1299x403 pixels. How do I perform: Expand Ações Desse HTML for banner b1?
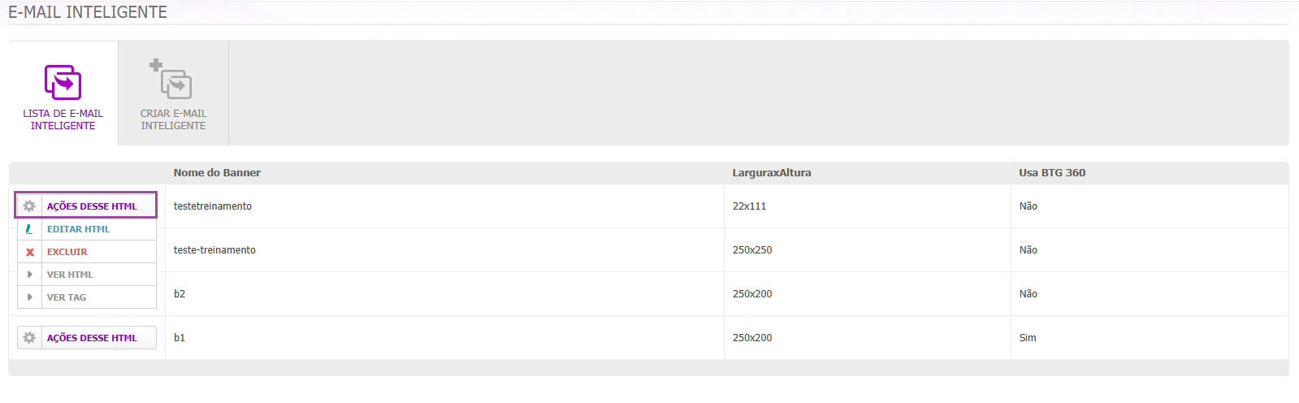[x=87, y=337]
